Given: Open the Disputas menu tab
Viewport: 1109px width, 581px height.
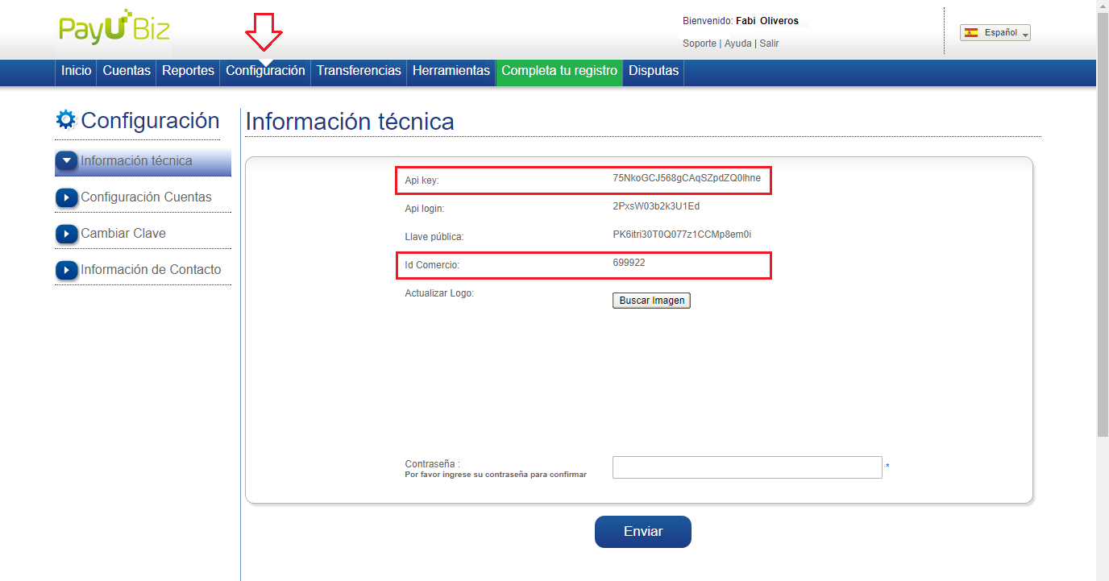Looking at the screenshot, I should [x=654, y=71].
